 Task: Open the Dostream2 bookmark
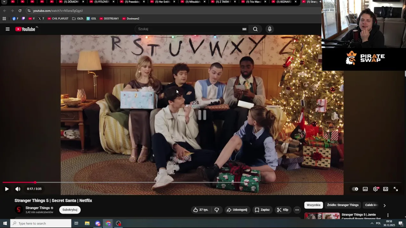[x=131, y=19]
